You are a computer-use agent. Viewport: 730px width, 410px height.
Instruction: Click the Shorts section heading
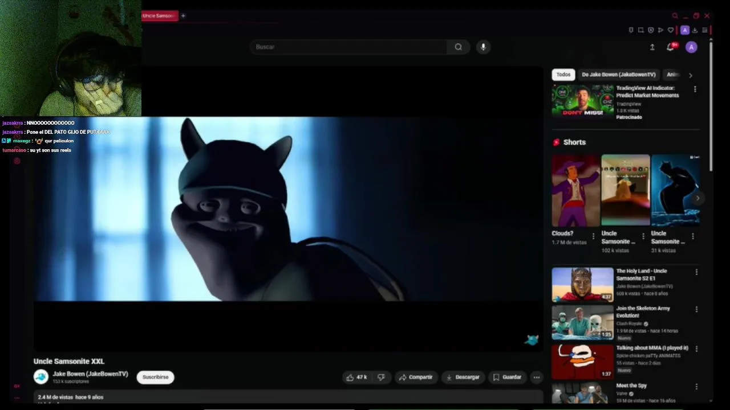(574, 142)
